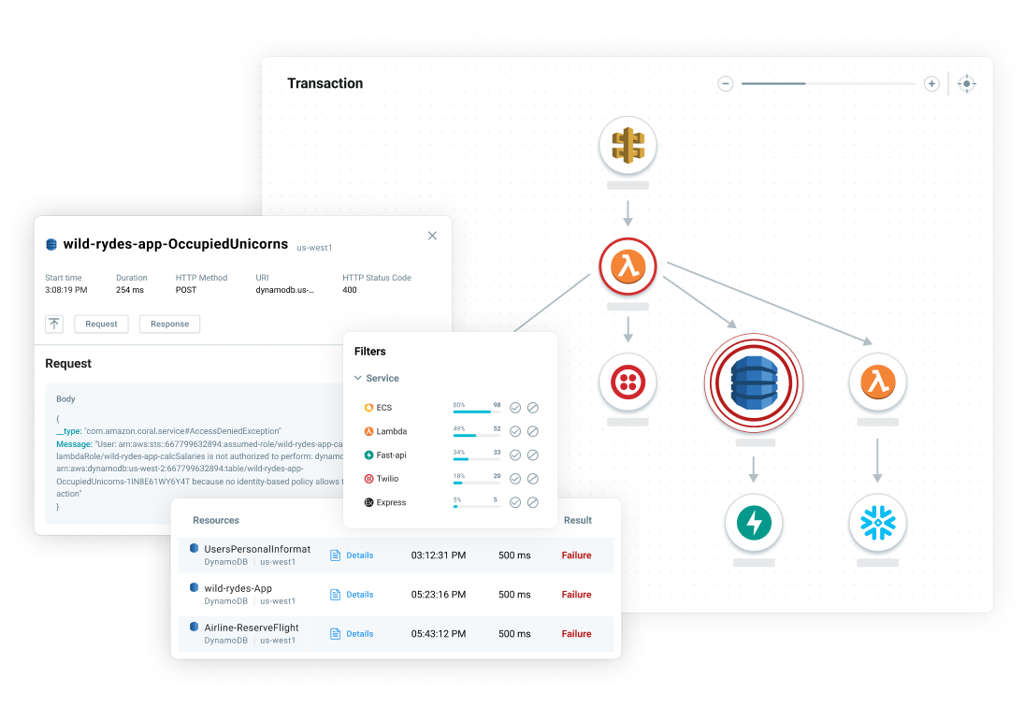Zoom in with the plus icon
Screen dimensions: 1025x707
coord(931,83)
